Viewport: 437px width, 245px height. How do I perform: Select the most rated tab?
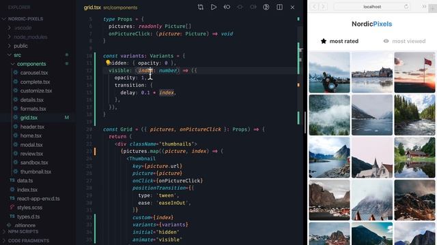(339, 41)
